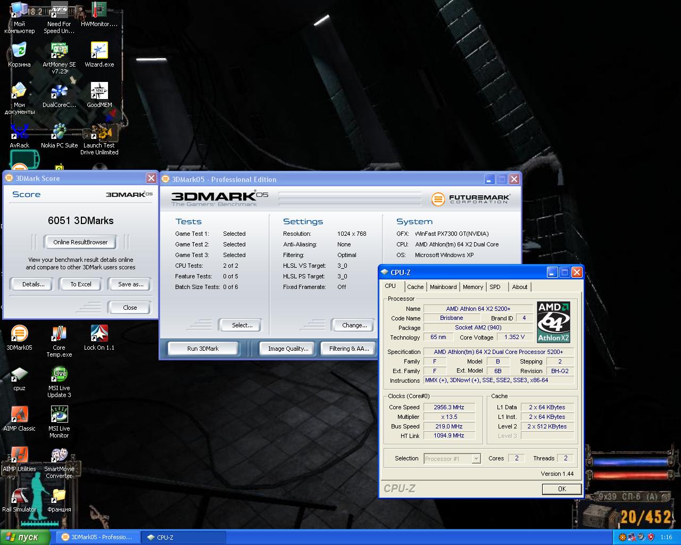
Task: Open Lock On 1.1 shortcut
Action: tap(99, 338)
